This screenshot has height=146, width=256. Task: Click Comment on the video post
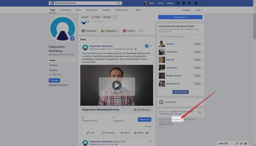(108, 133)
